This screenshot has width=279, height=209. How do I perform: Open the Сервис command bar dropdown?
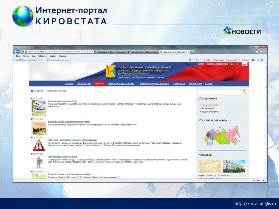[x=246, y=60]
